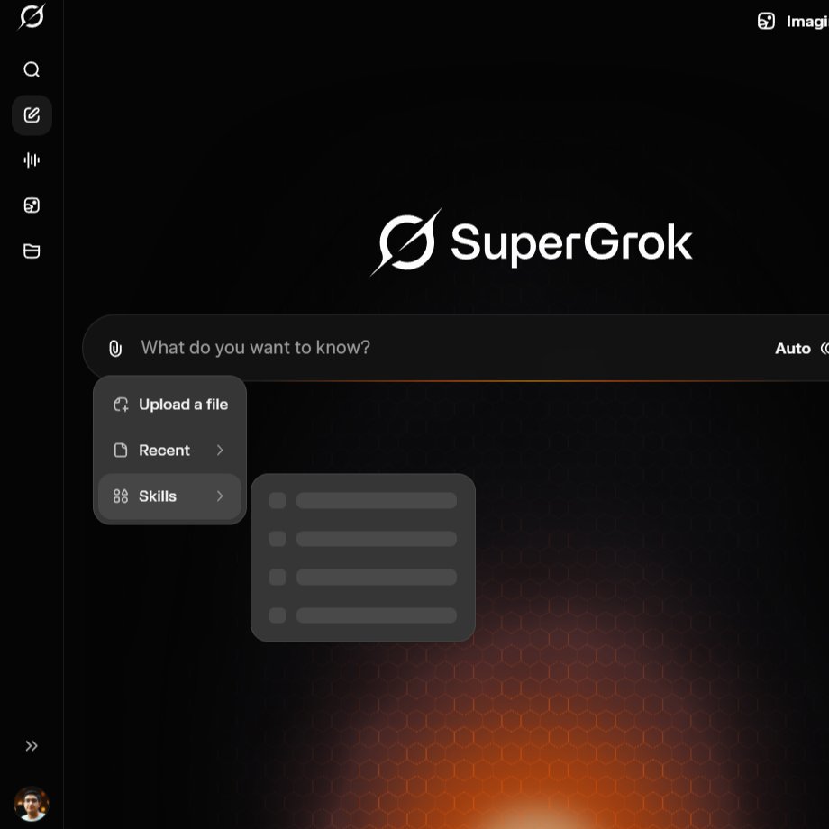
Task: Open the Skills submenu entry
Action: pyautogui.click(x=170, y=496)
